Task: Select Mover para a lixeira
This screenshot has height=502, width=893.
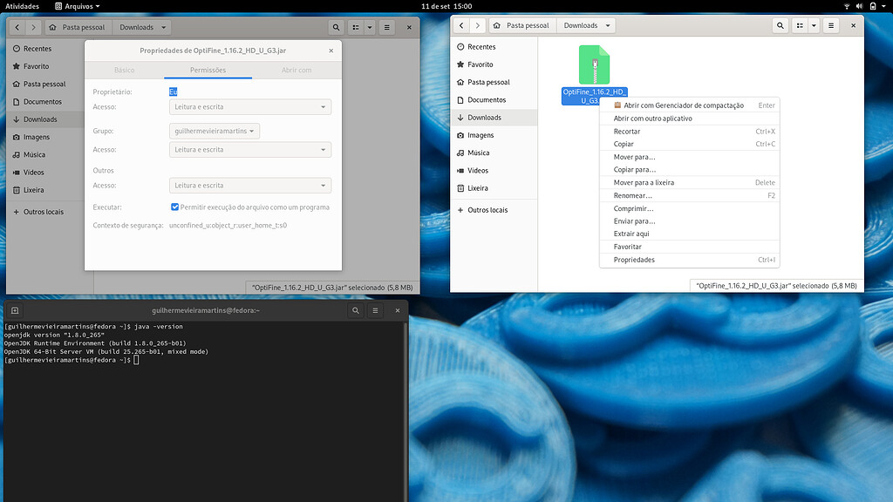Action: (689, 183)
